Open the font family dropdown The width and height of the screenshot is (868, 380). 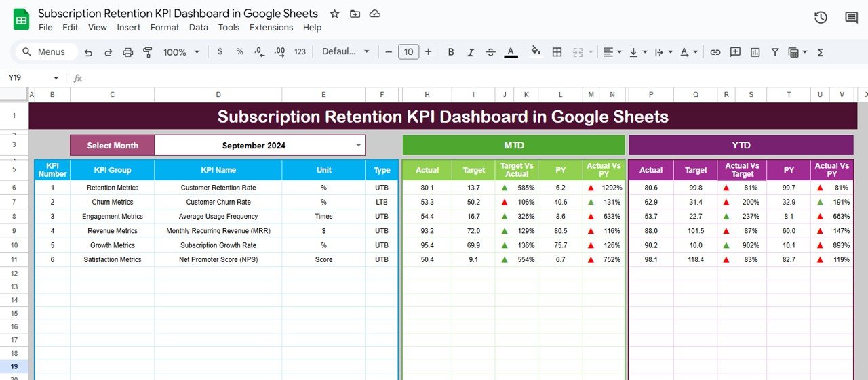pos(346,52)
